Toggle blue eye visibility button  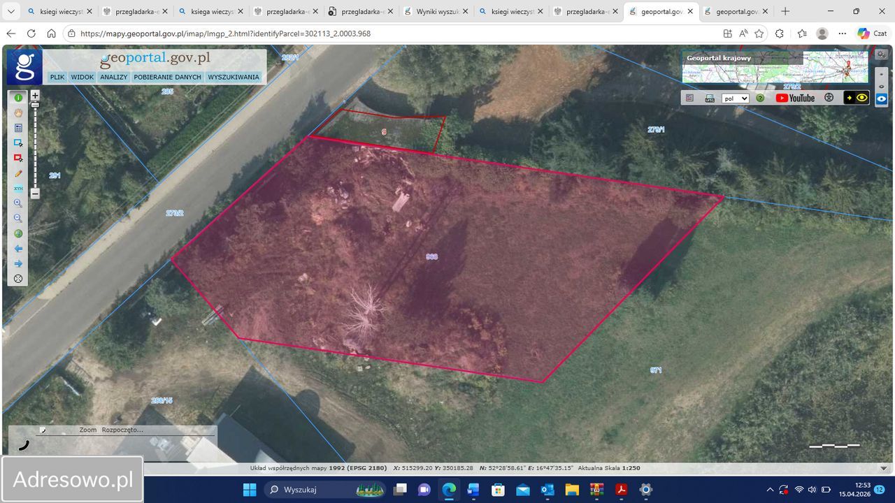pos(882,99)
